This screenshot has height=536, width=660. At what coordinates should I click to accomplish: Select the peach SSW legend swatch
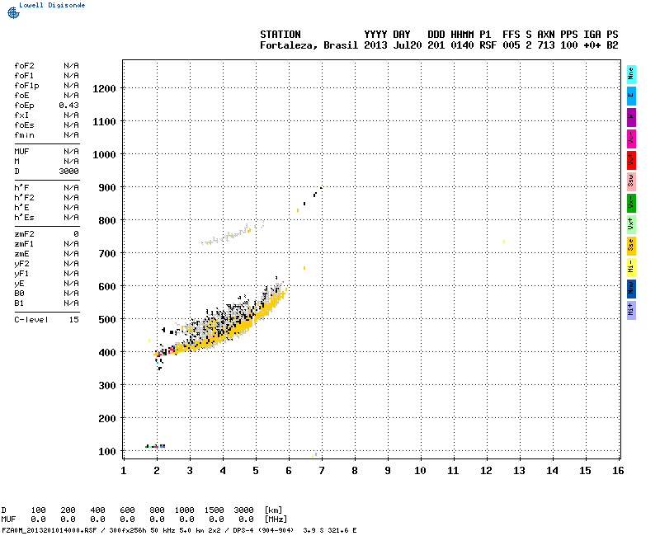(631, 181)
